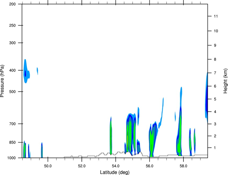This screenshot has height=175, width=228.
Task: Click the 400 pressure axis label
Action: (x=12, y=70)
